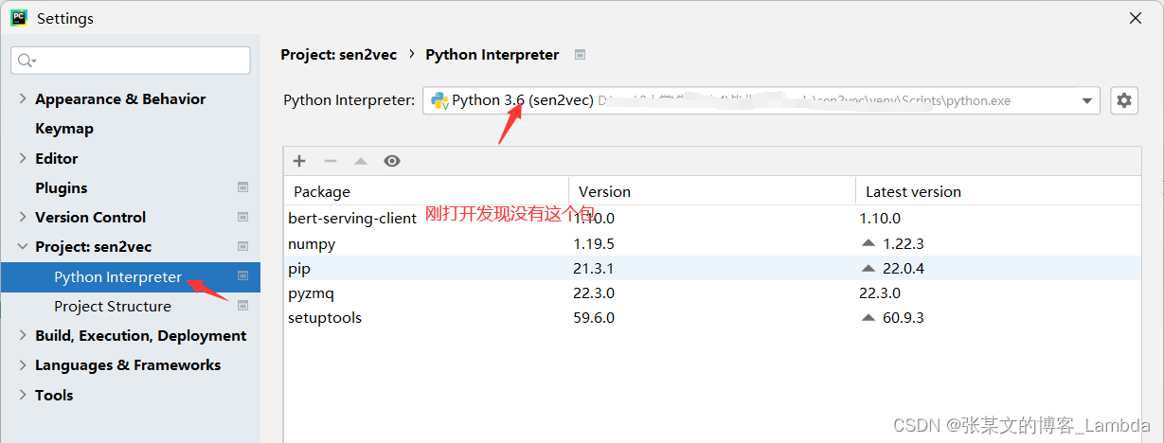Expand Languages & Frameworks section
Image resolution: width=1164 pixels, height=443 pixels.
(x=23, y=364)
